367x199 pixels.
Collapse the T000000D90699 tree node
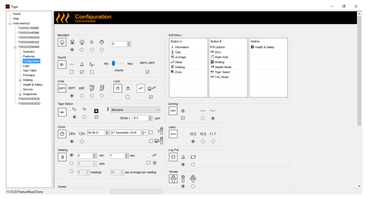15,47
